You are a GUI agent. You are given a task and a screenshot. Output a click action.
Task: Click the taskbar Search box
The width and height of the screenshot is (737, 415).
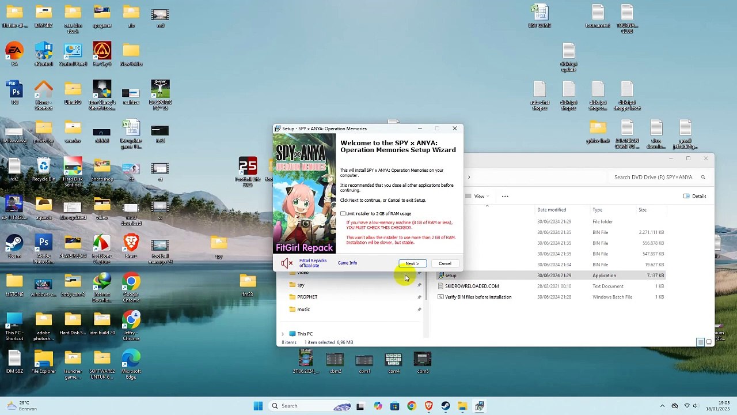[311, 406]
